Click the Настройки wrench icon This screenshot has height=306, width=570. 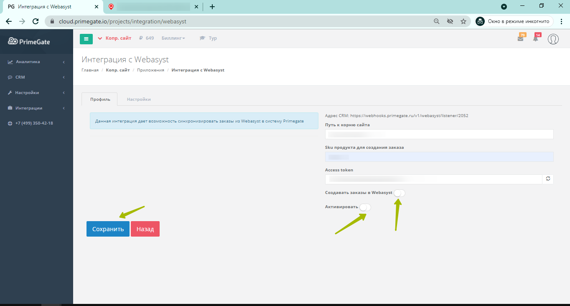pos(10,93)
